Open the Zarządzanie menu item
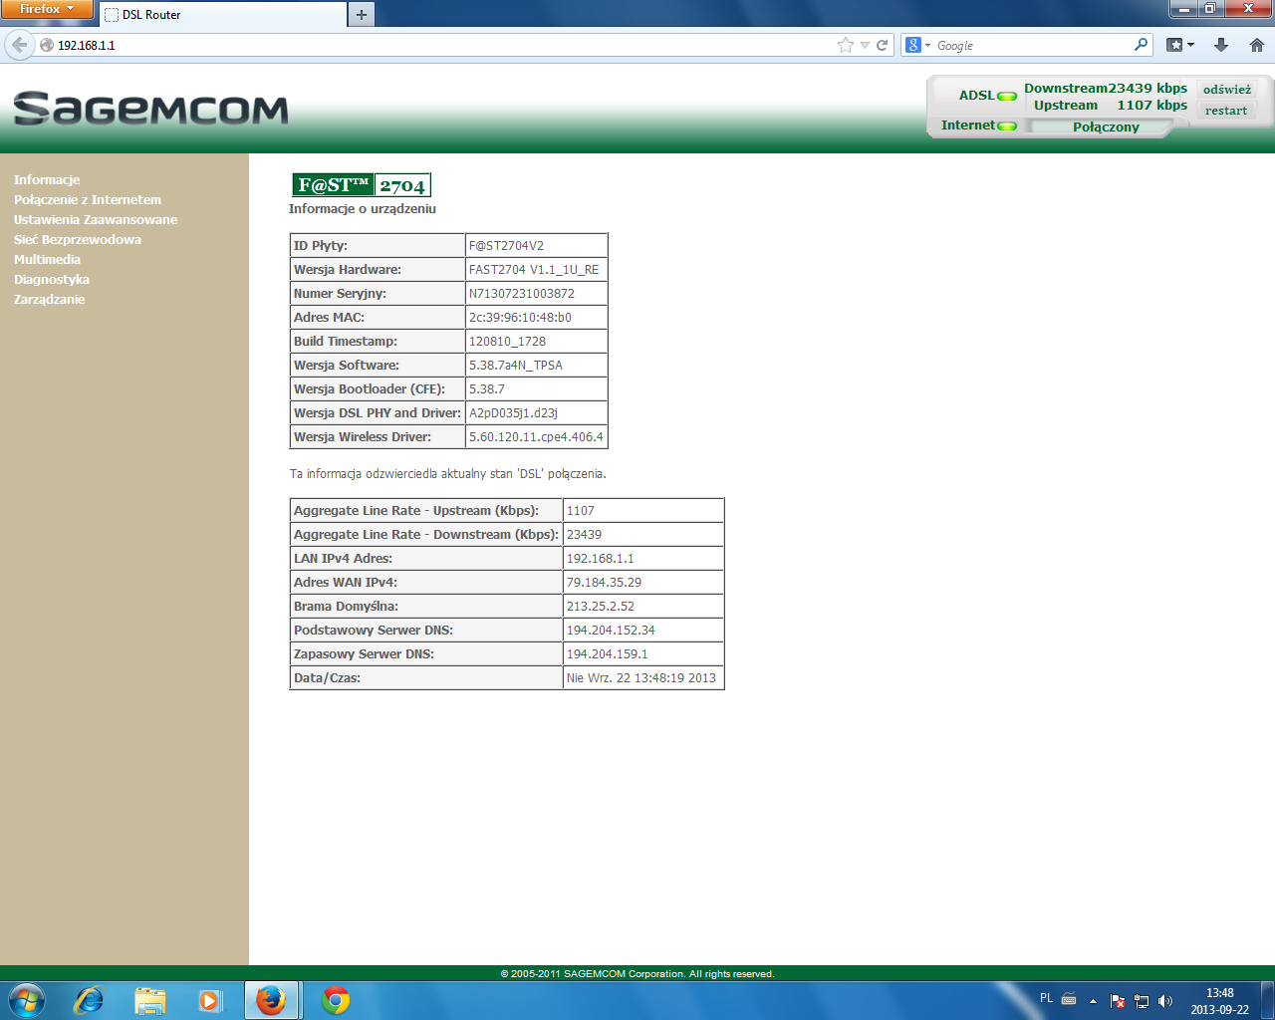 pyautogui.click(x=49, y=300)
